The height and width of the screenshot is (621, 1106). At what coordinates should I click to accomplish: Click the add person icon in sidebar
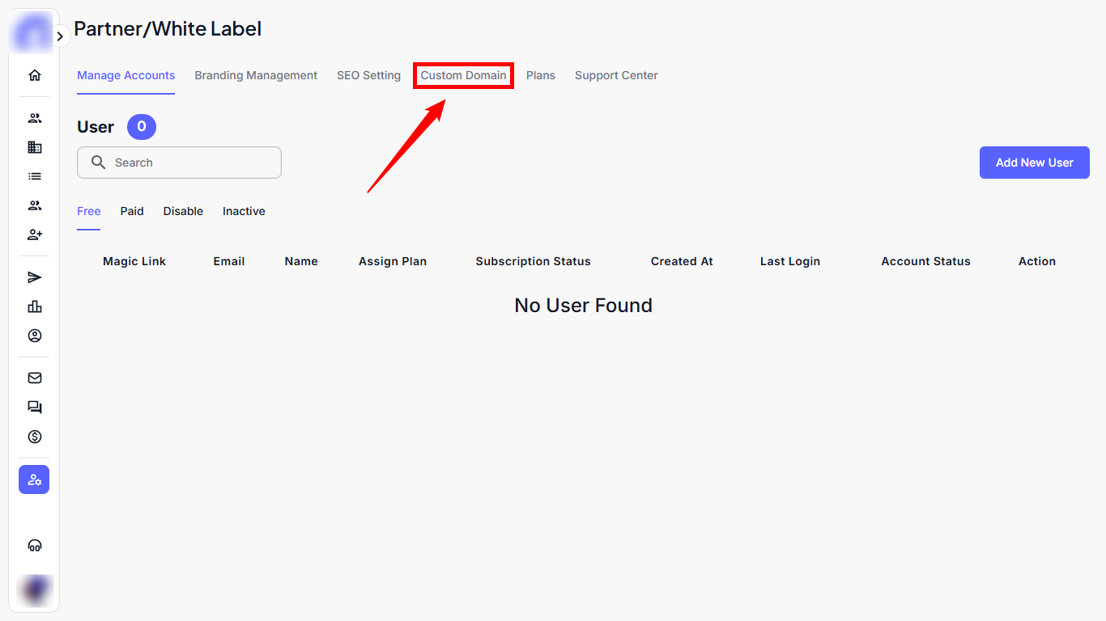[34, 234]
